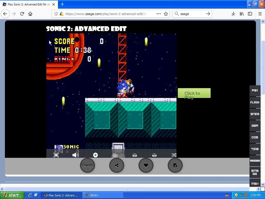Click the vertical scrollbar up arrow
Screen dimensions: 265x199
pyautogui.click(x=263, y=21)
